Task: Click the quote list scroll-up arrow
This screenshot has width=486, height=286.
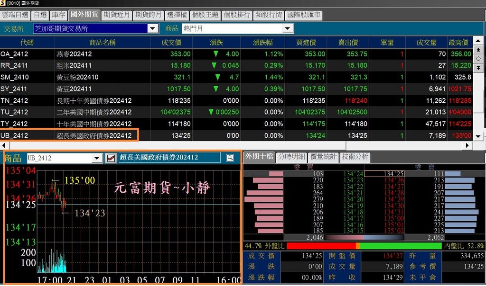Action: pyautogui.click(x=478, y=41)
